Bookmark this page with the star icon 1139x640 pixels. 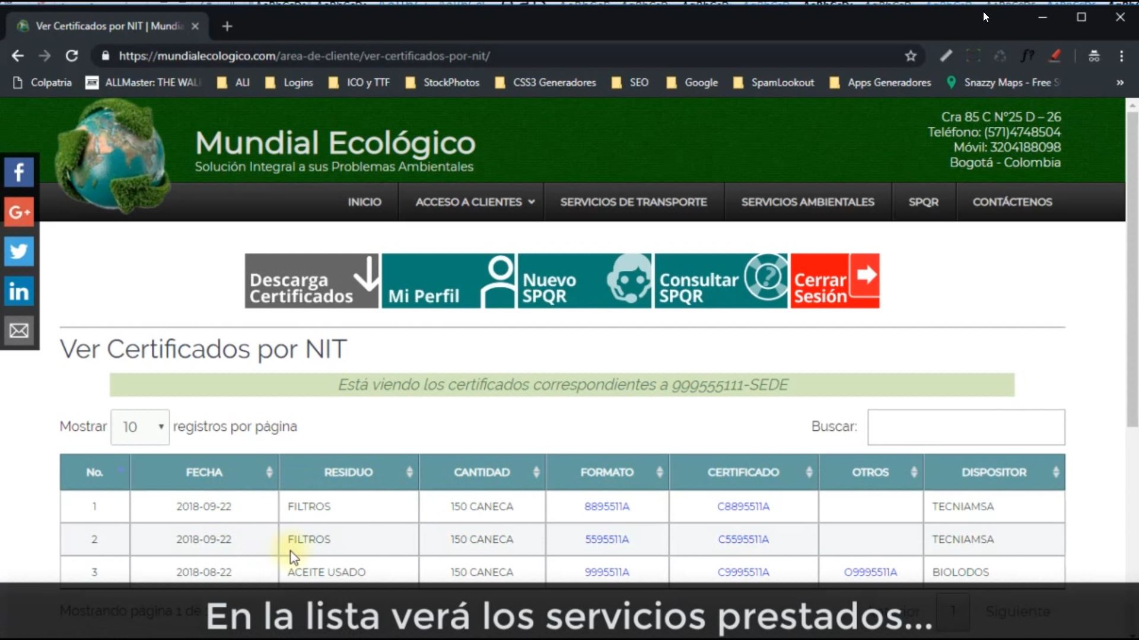(x=911, y=56)
